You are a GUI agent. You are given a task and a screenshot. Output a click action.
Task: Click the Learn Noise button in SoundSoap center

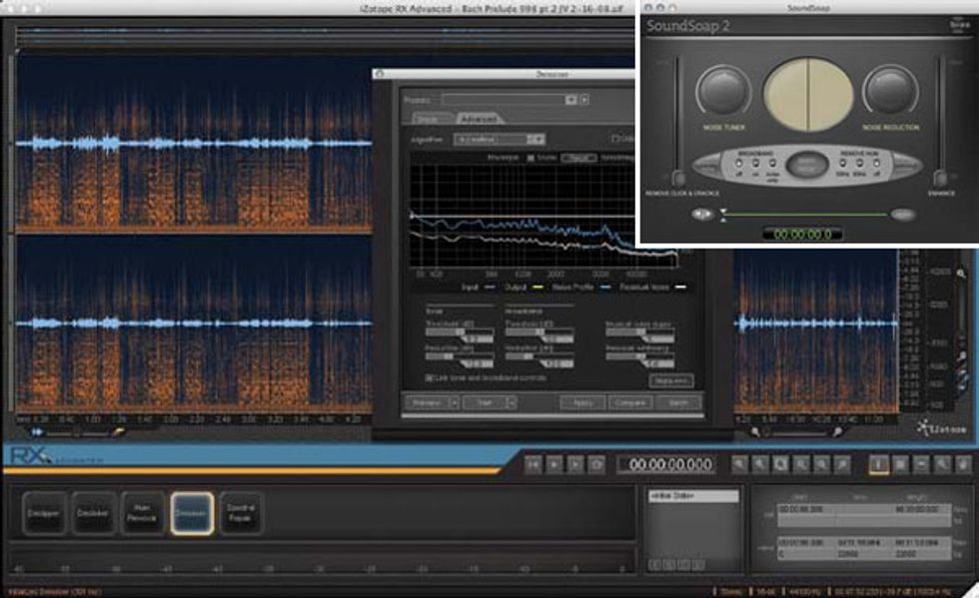[807, 166]
